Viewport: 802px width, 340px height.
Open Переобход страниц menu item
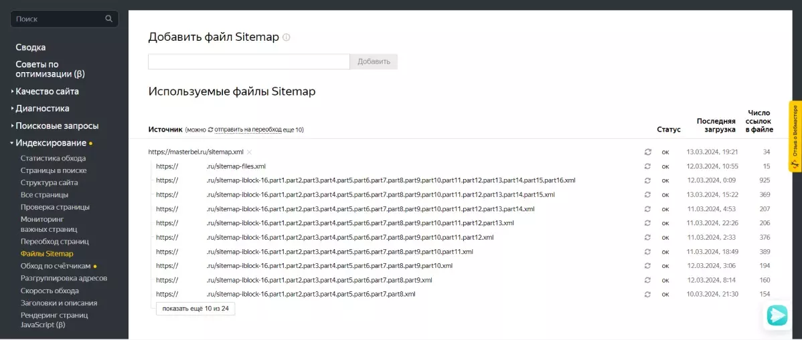tap(55, 241)
